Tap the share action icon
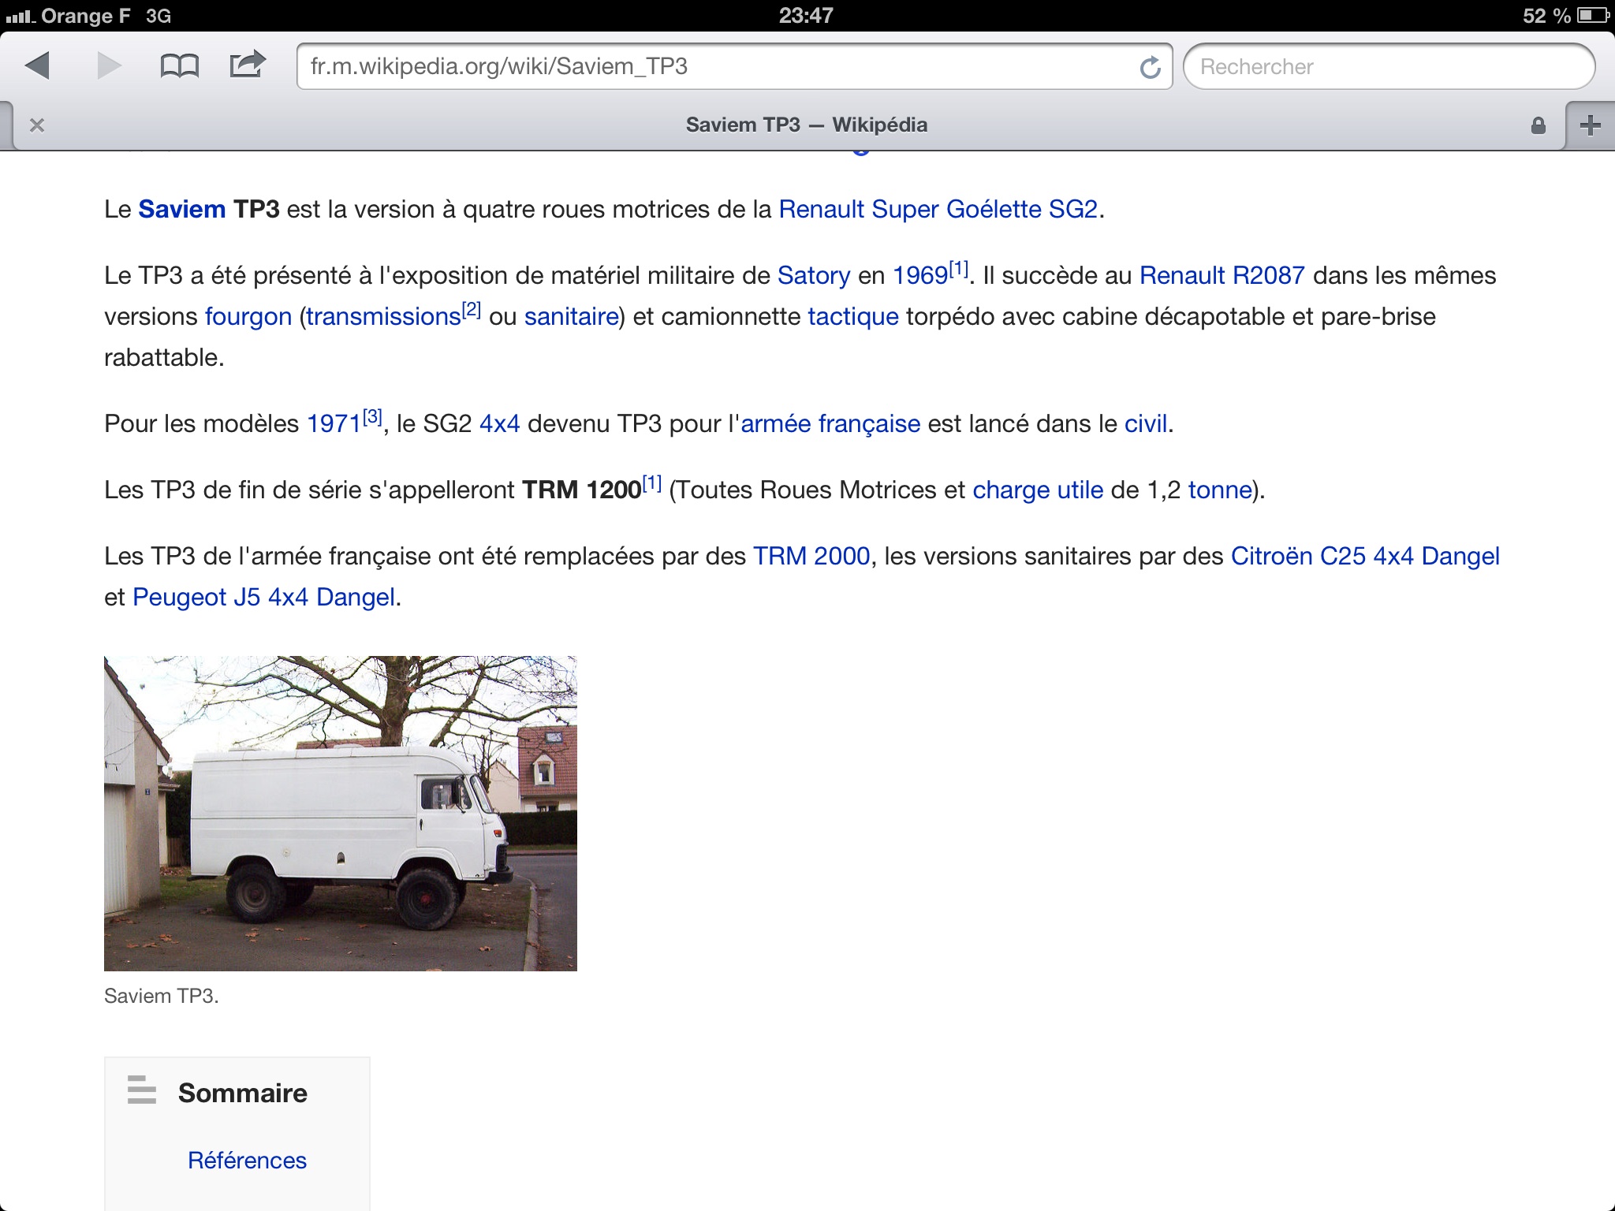1615x1211 pixels. 247,64
